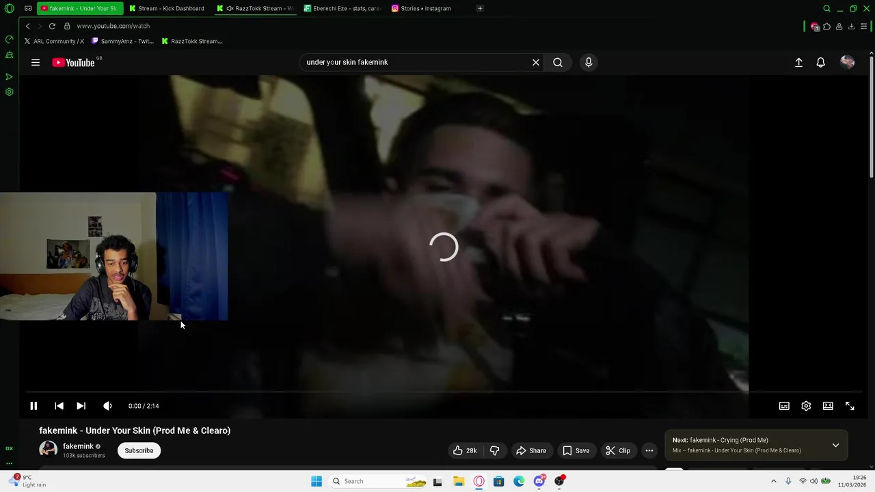Open the 'ARL Community / X' bookmark

54,41
